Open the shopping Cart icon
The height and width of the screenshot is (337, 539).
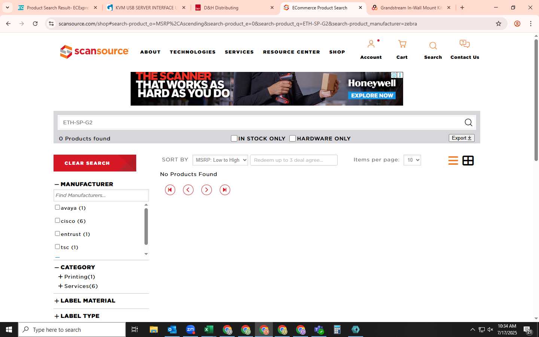(402, 44)
